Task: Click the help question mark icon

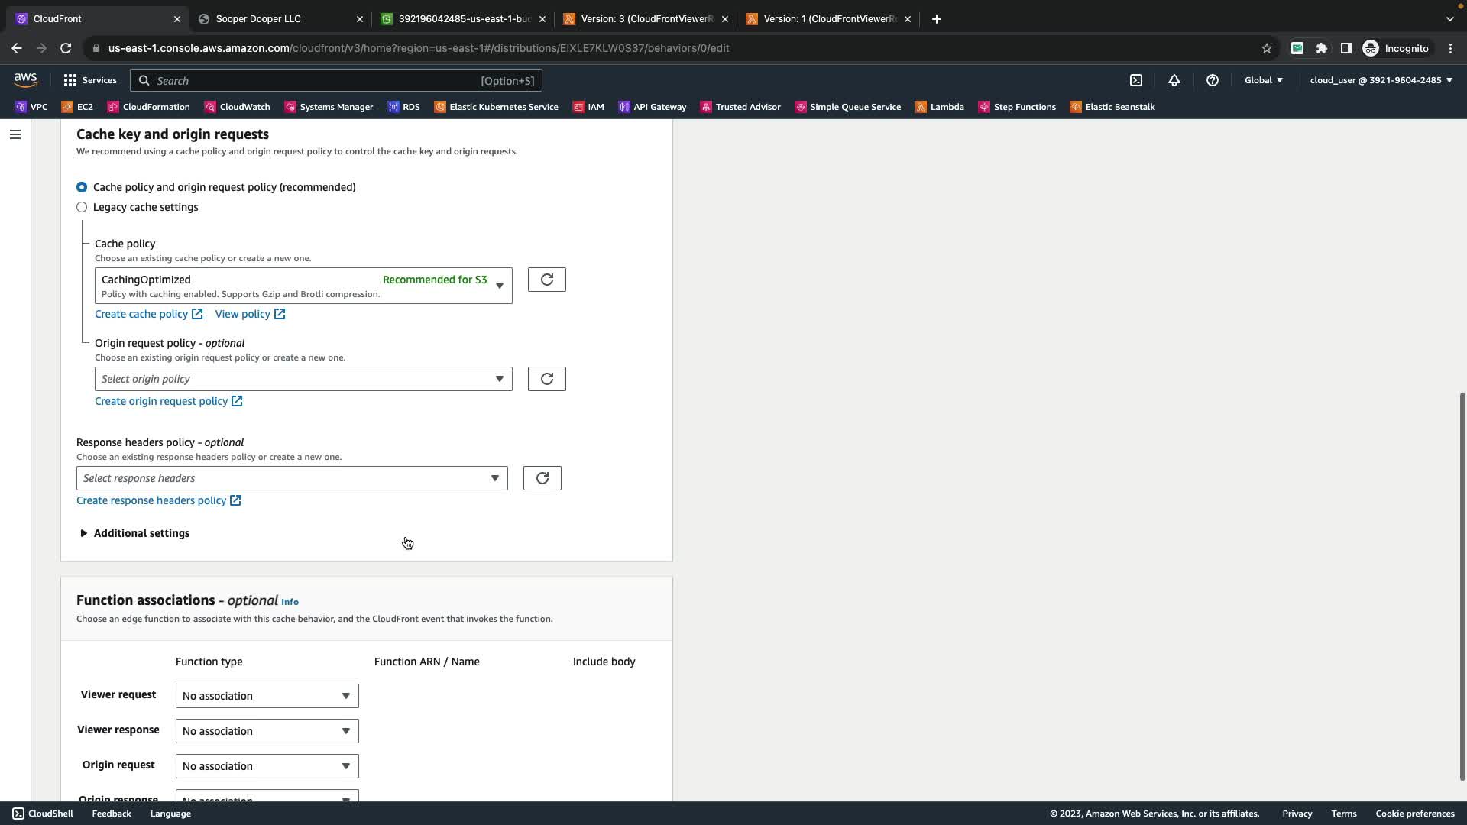Action: pos(1213,80)
